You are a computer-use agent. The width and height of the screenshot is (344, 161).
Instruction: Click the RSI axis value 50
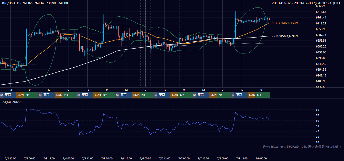317,126
